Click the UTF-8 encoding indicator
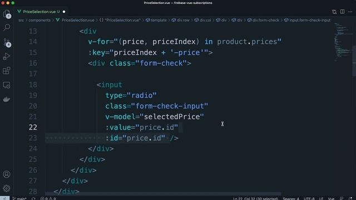Viewport: 356px width, 200px height. pos(309,198)
